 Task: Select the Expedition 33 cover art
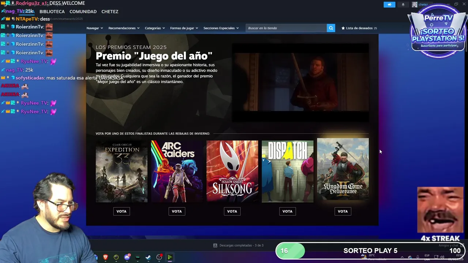pos(121,171)
